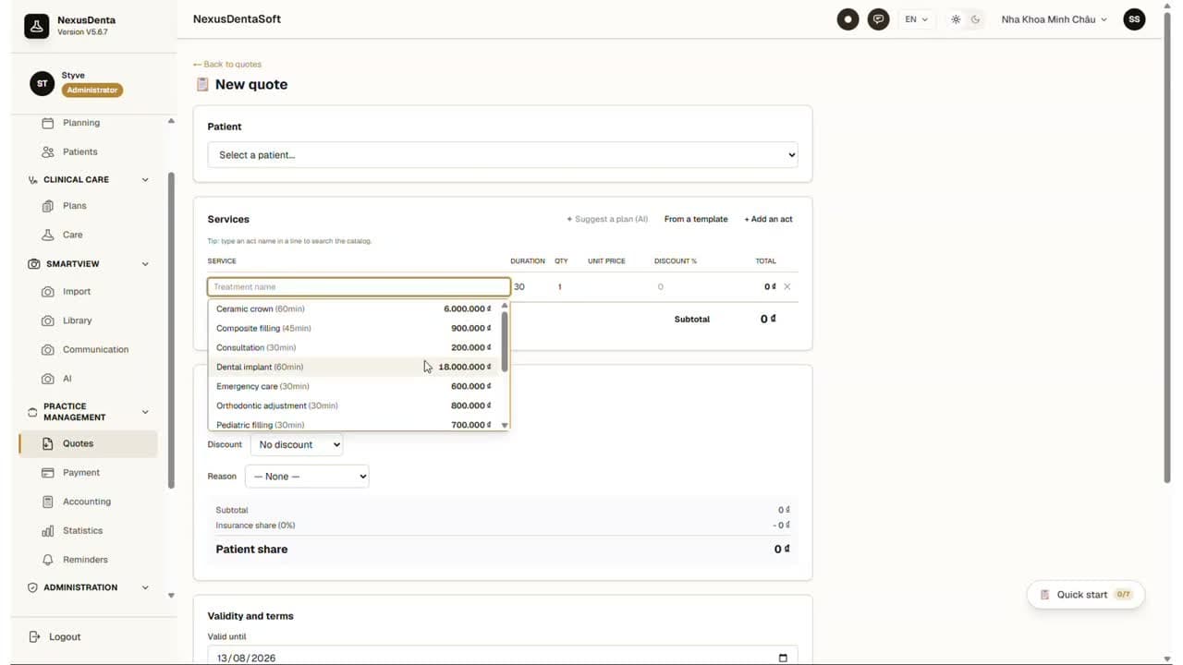Click the Payment card icon

(48, 473)
